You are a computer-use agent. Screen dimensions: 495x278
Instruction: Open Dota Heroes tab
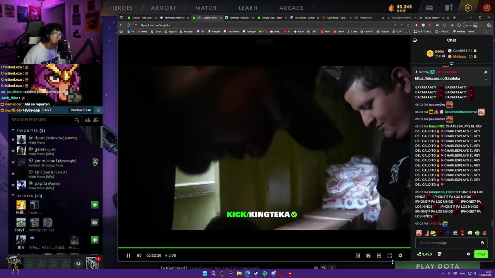(x=121, y=8)
